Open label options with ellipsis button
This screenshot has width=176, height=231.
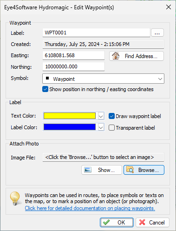pyautogui.click(x=157, y=33)
